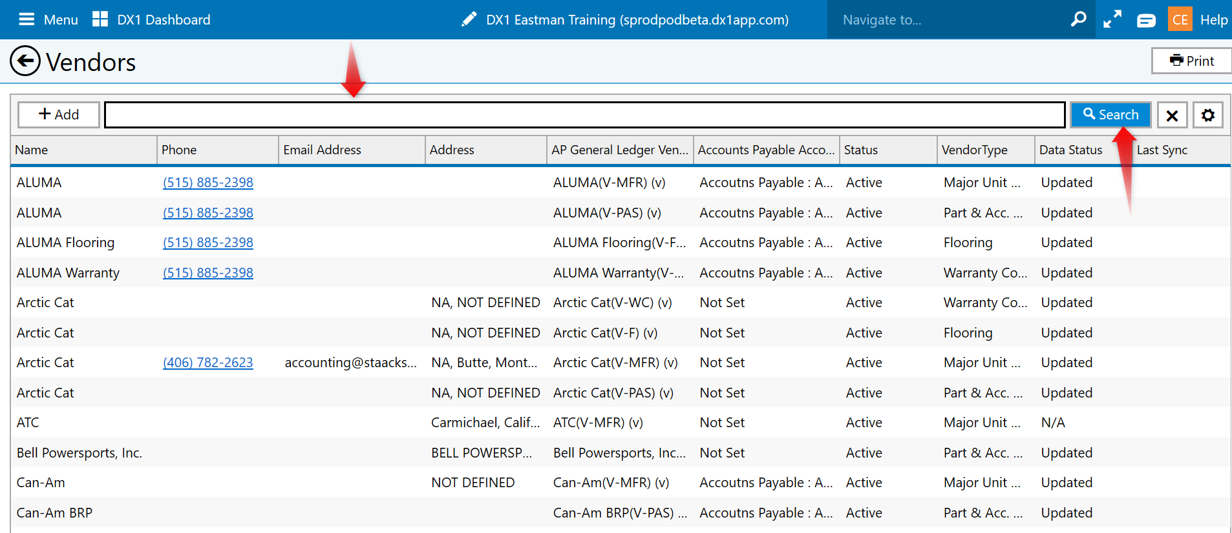
Task: Click the pencil edit icon beside DX1 Eastman Training
Action: tap(469, 19)
